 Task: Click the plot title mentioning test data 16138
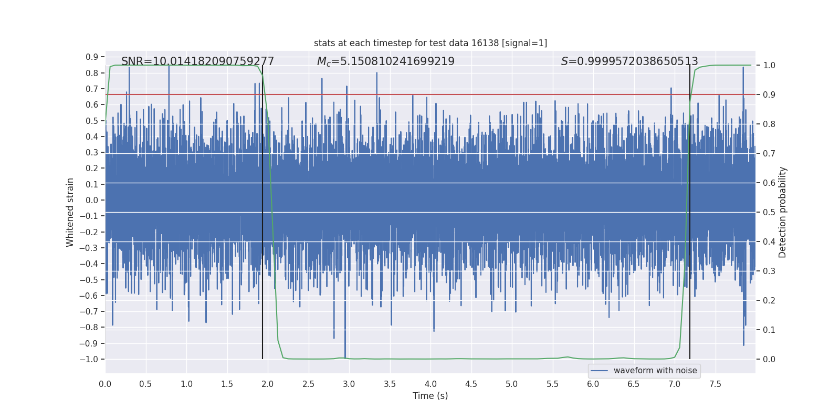430,43
